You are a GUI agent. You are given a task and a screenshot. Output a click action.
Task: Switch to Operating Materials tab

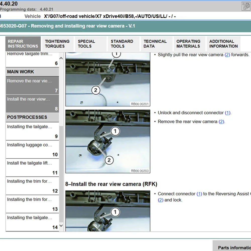coord(189,44)
